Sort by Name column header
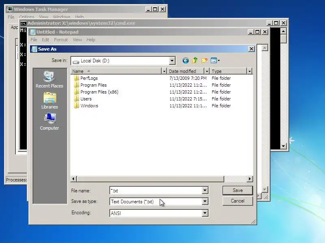The image size is (325, 243). point(116,71)
